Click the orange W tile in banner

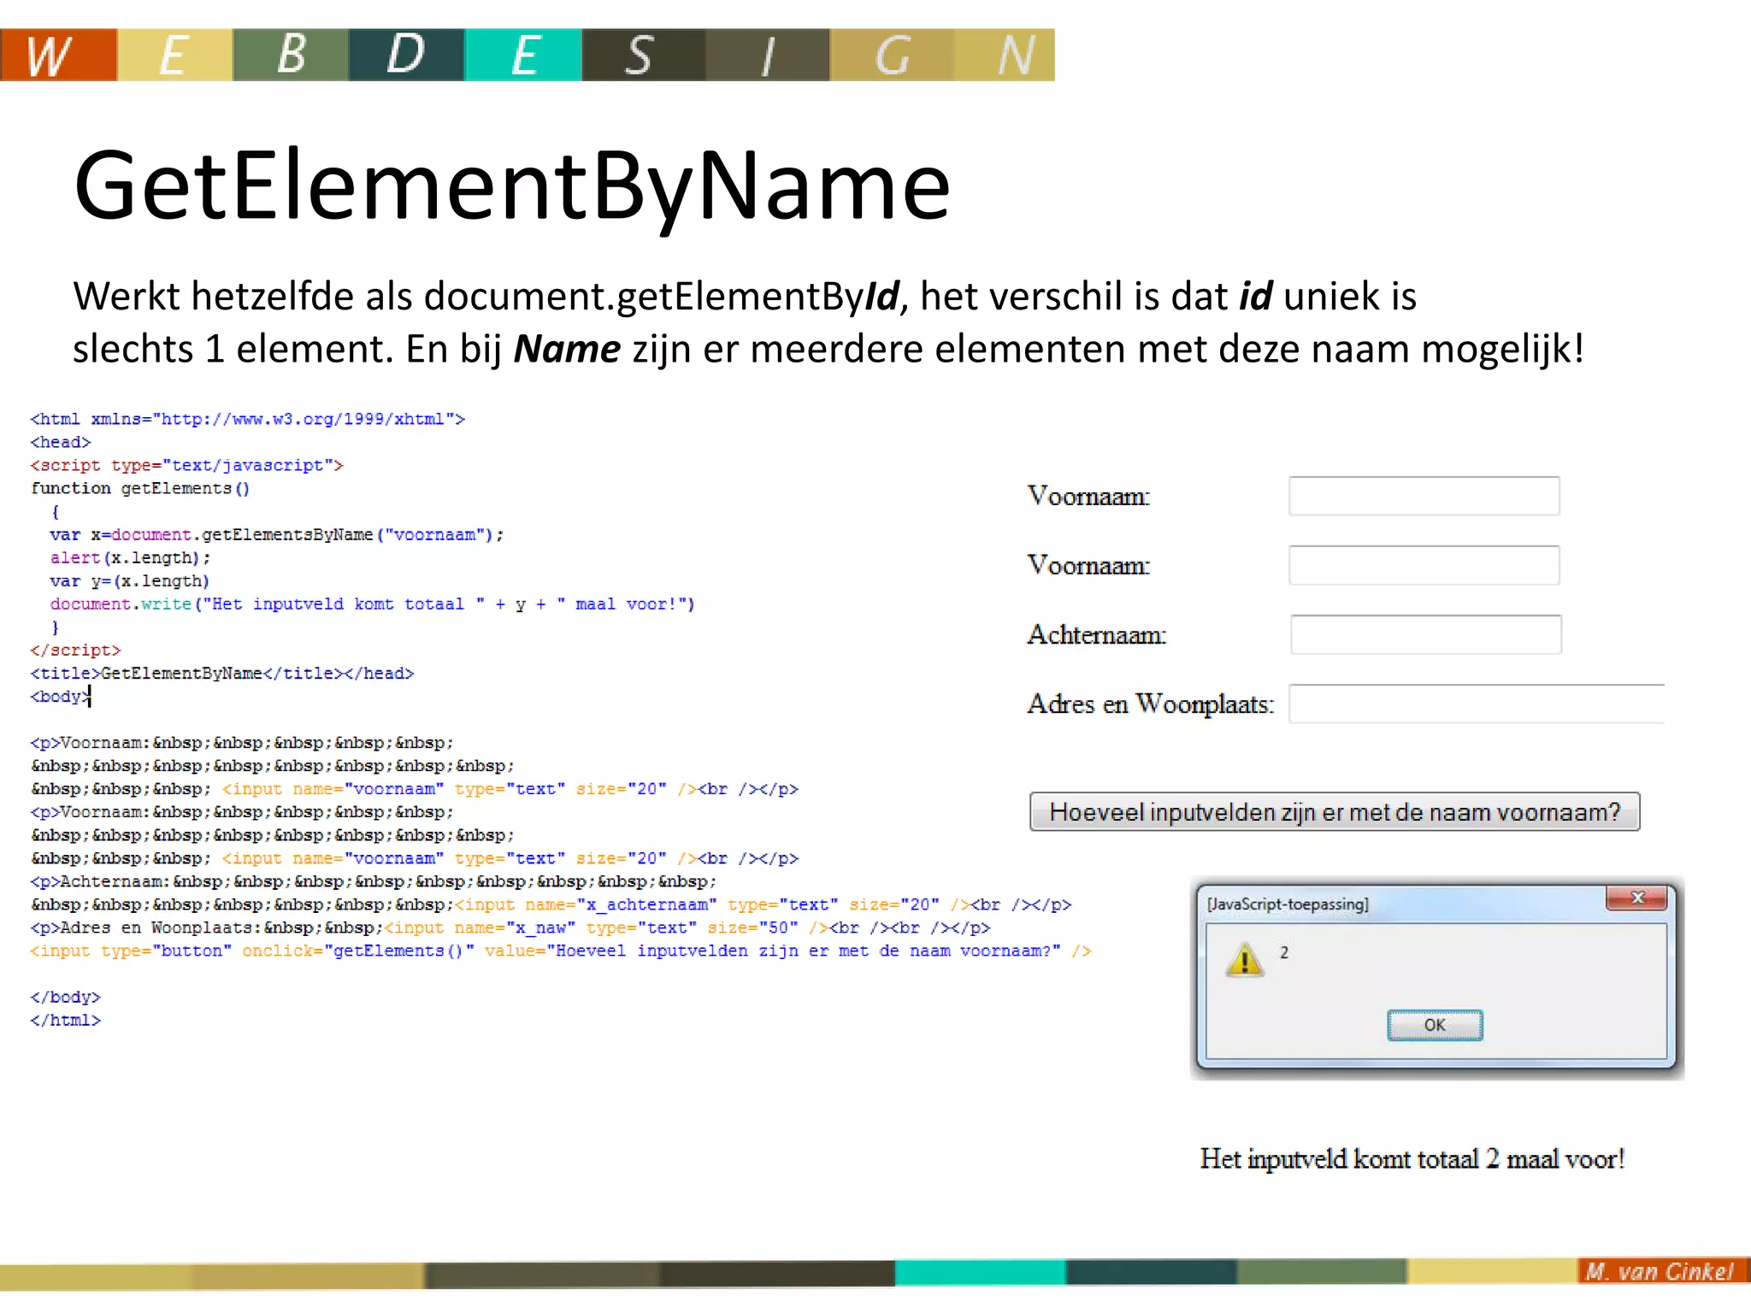58,55
